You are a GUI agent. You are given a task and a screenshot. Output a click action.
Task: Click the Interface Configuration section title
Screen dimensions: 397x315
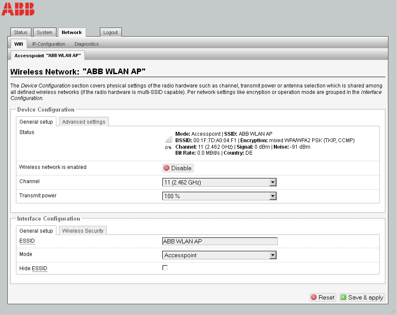tap(49, 218)
